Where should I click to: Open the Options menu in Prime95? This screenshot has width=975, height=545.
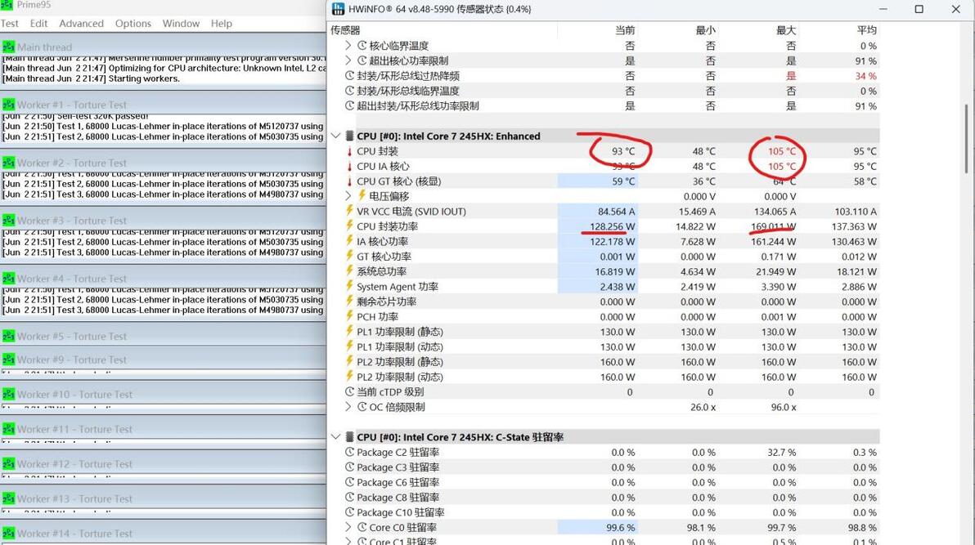133,24
